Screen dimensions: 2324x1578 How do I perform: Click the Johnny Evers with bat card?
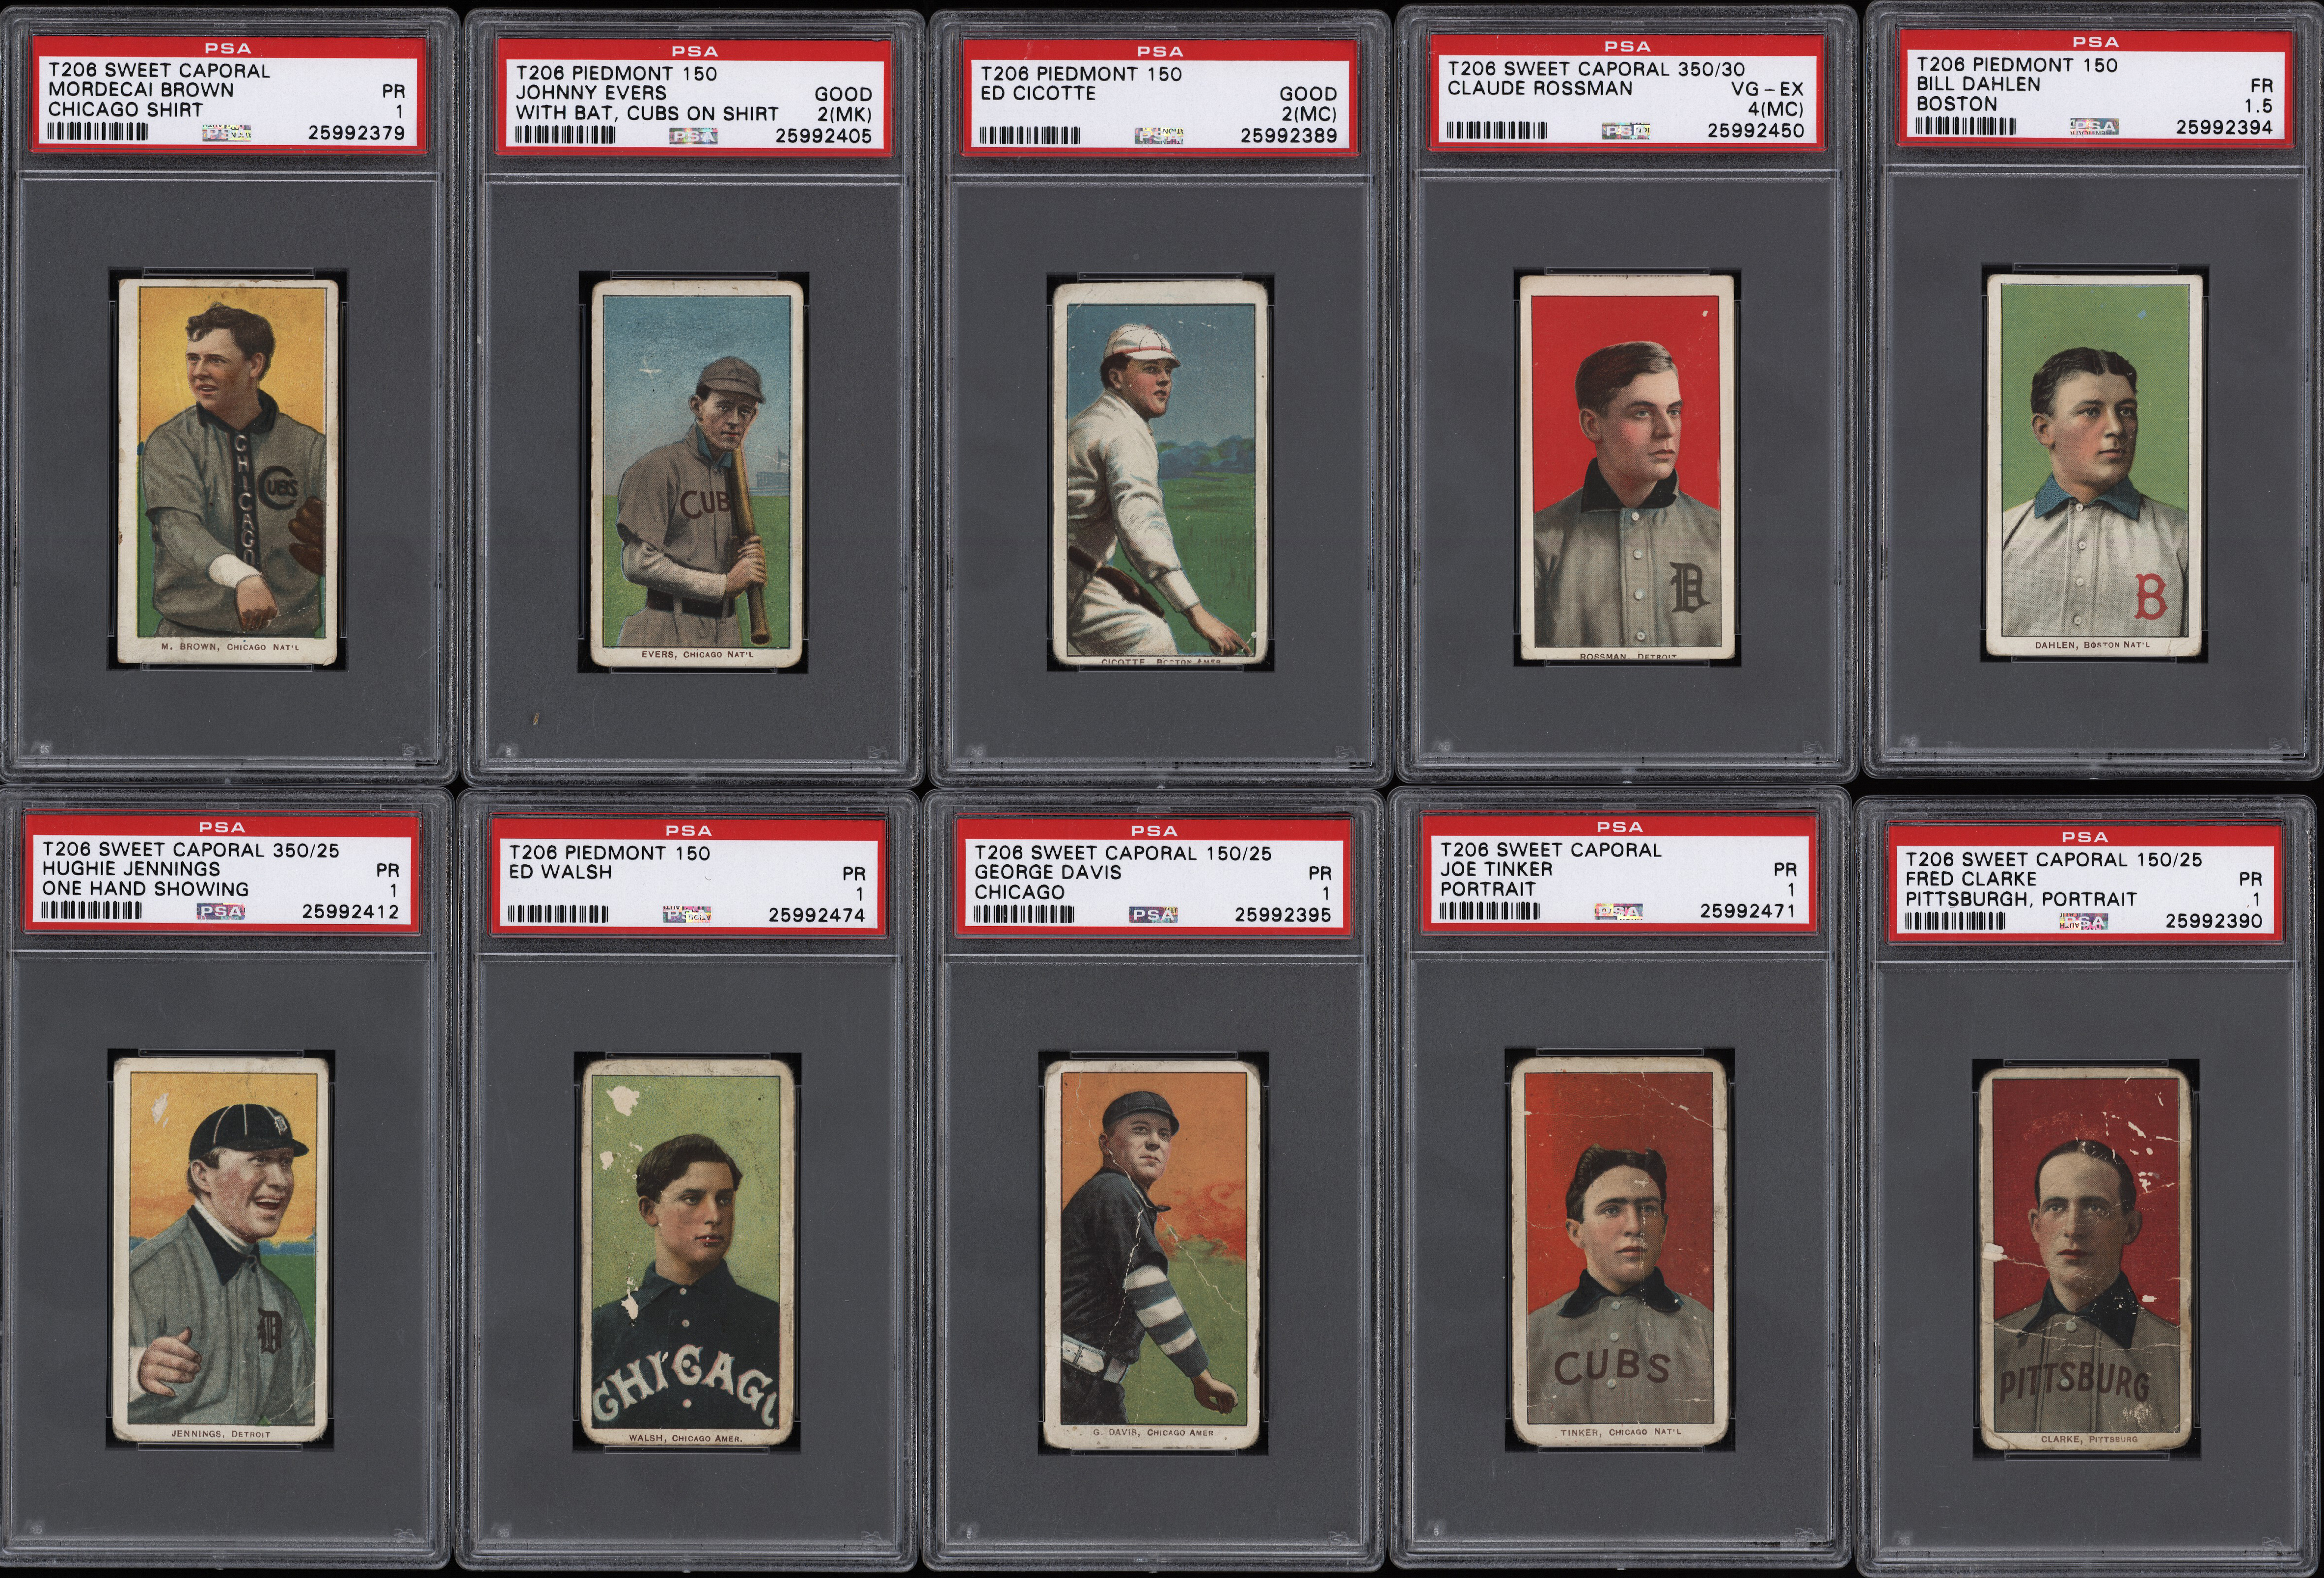pyautogui.click(x=697, y=474)
